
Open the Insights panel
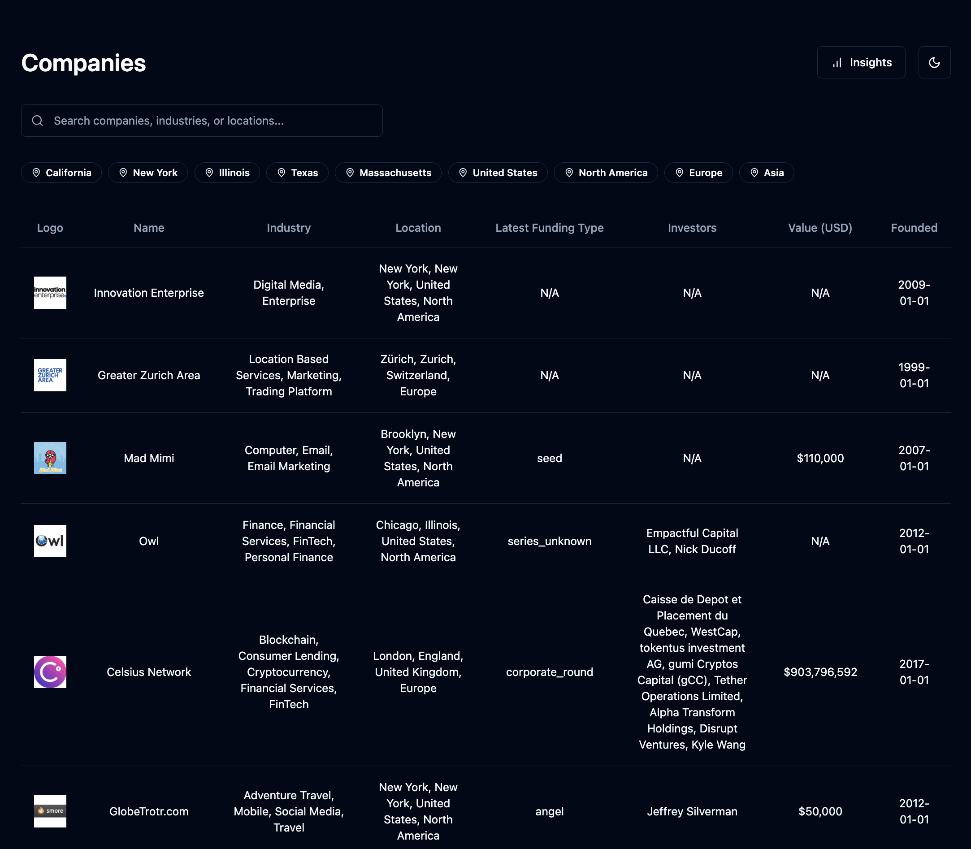861,63
